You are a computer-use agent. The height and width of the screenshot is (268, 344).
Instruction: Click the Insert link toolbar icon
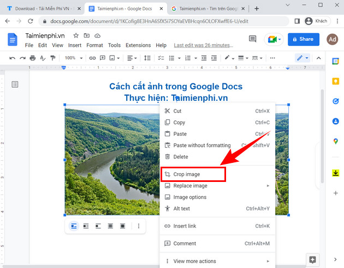click(x=92, y=58)
